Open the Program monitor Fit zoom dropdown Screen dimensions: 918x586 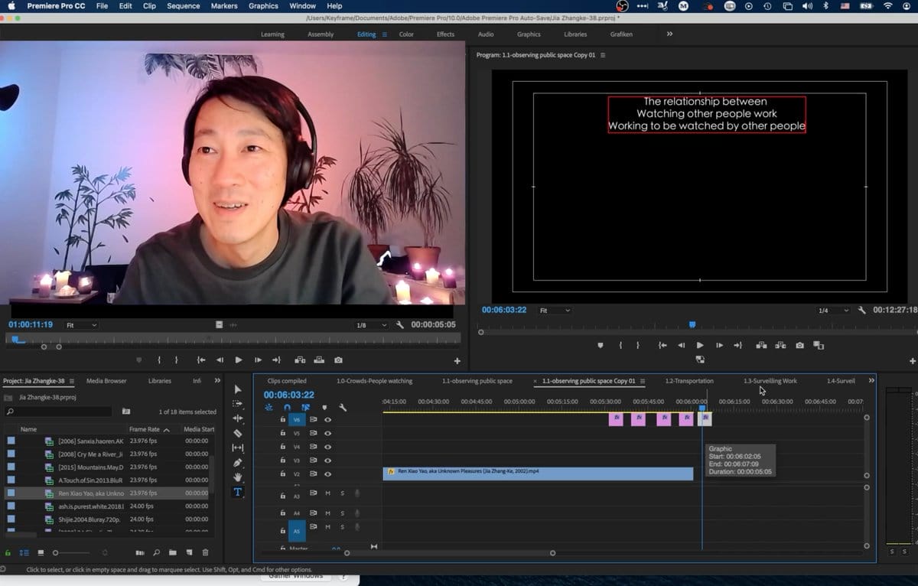coord(555,311)
